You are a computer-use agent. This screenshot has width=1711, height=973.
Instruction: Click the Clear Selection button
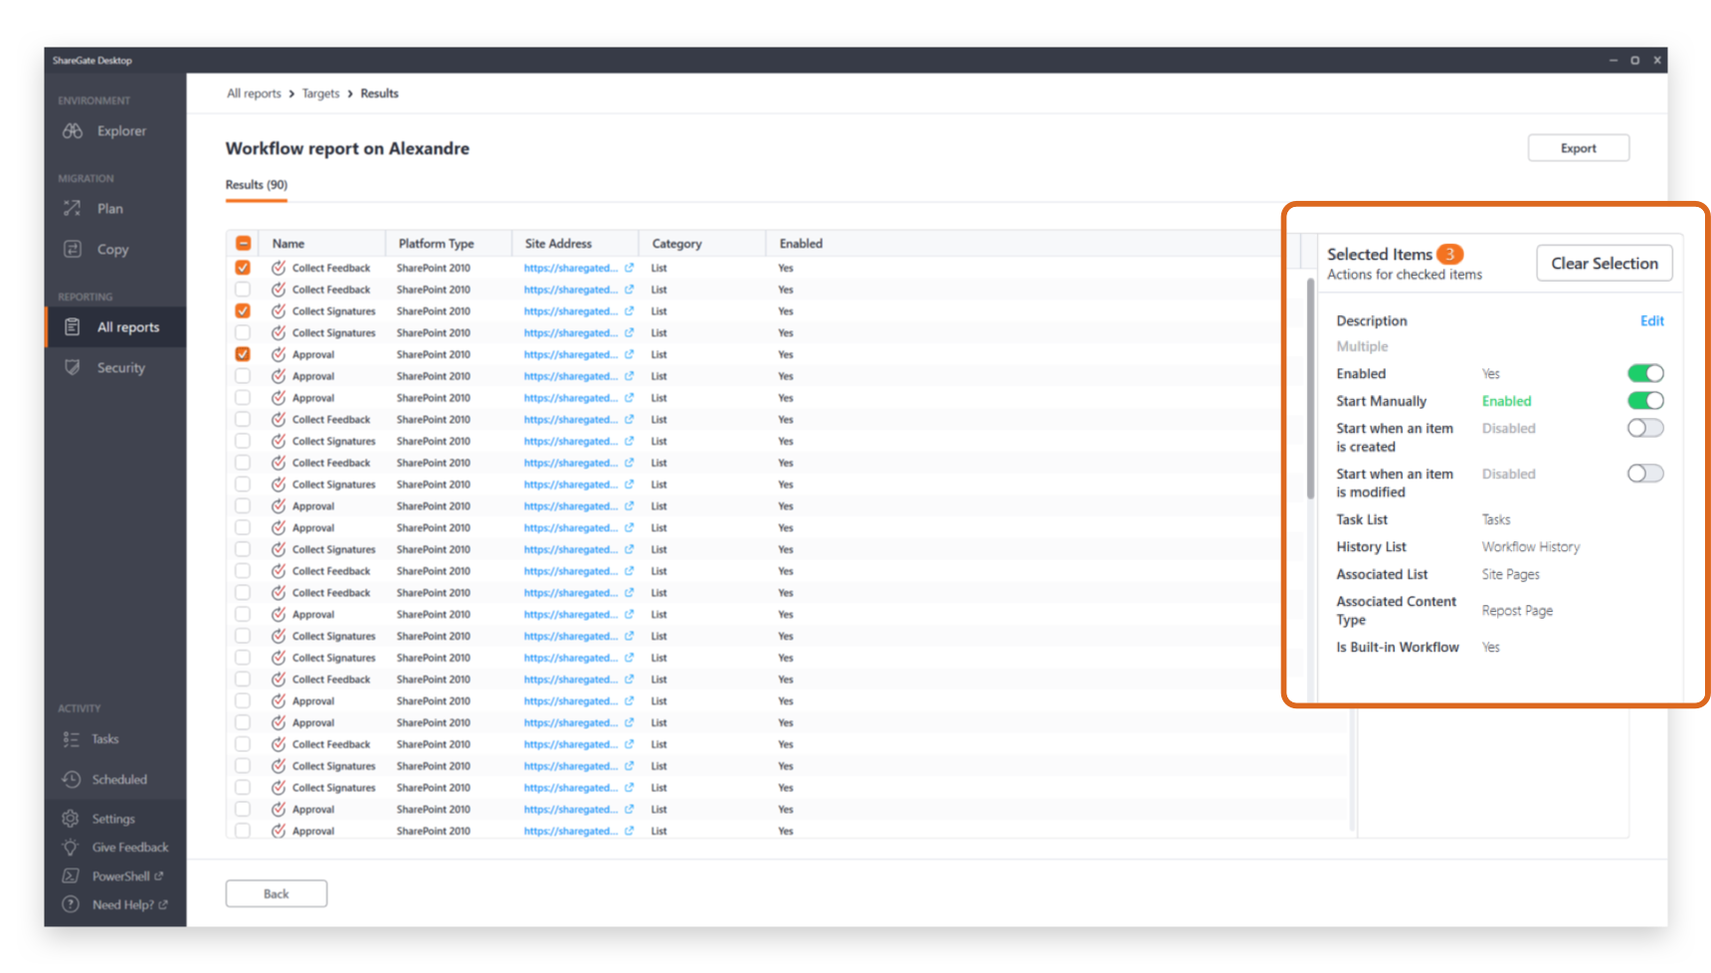click(1604, 264)
